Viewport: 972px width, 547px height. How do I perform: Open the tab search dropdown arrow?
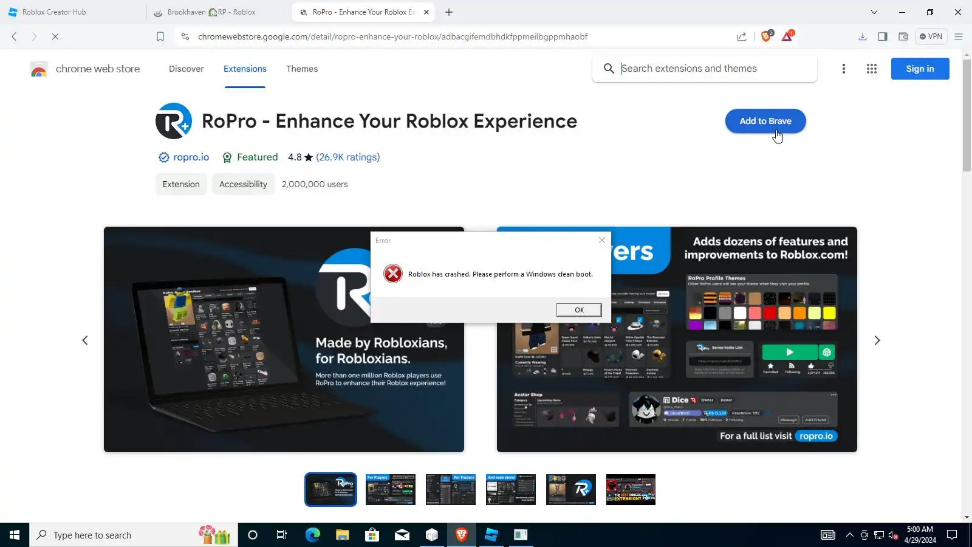click(874, 12)
